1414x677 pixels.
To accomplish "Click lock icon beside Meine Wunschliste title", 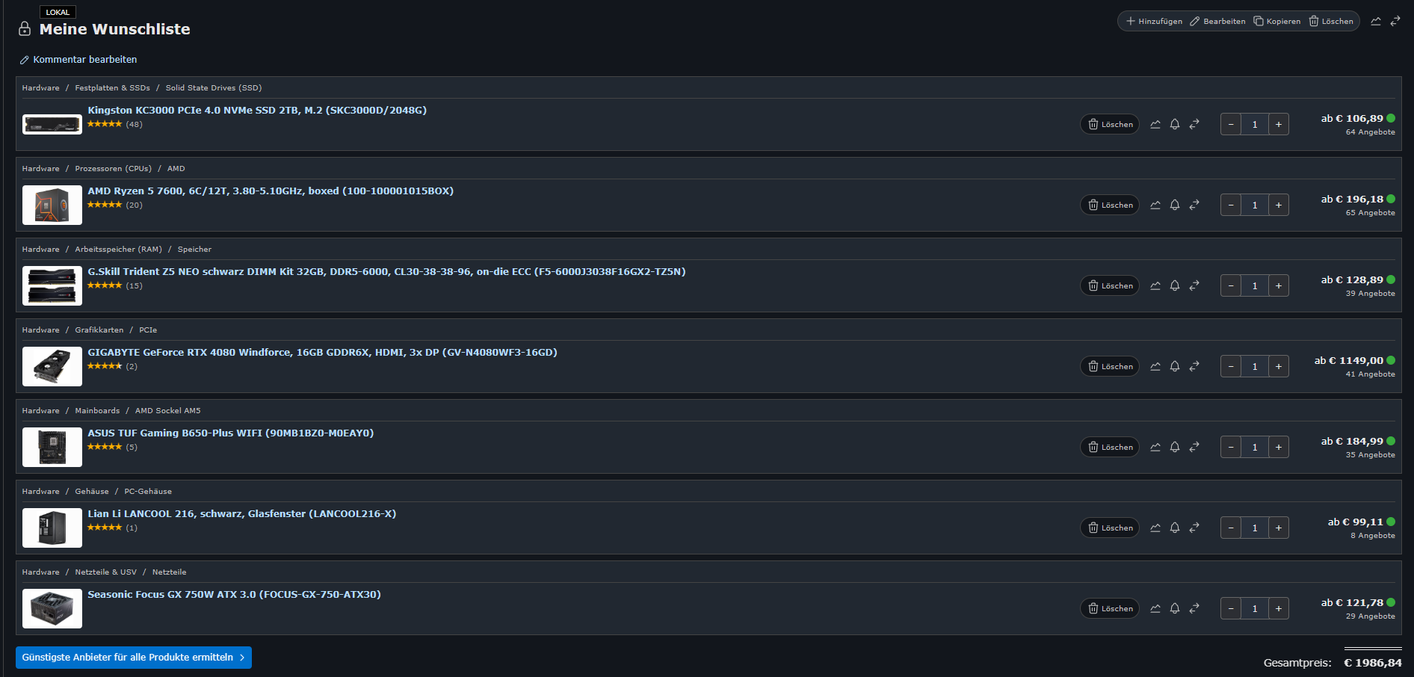I will (x=24, y=28).
